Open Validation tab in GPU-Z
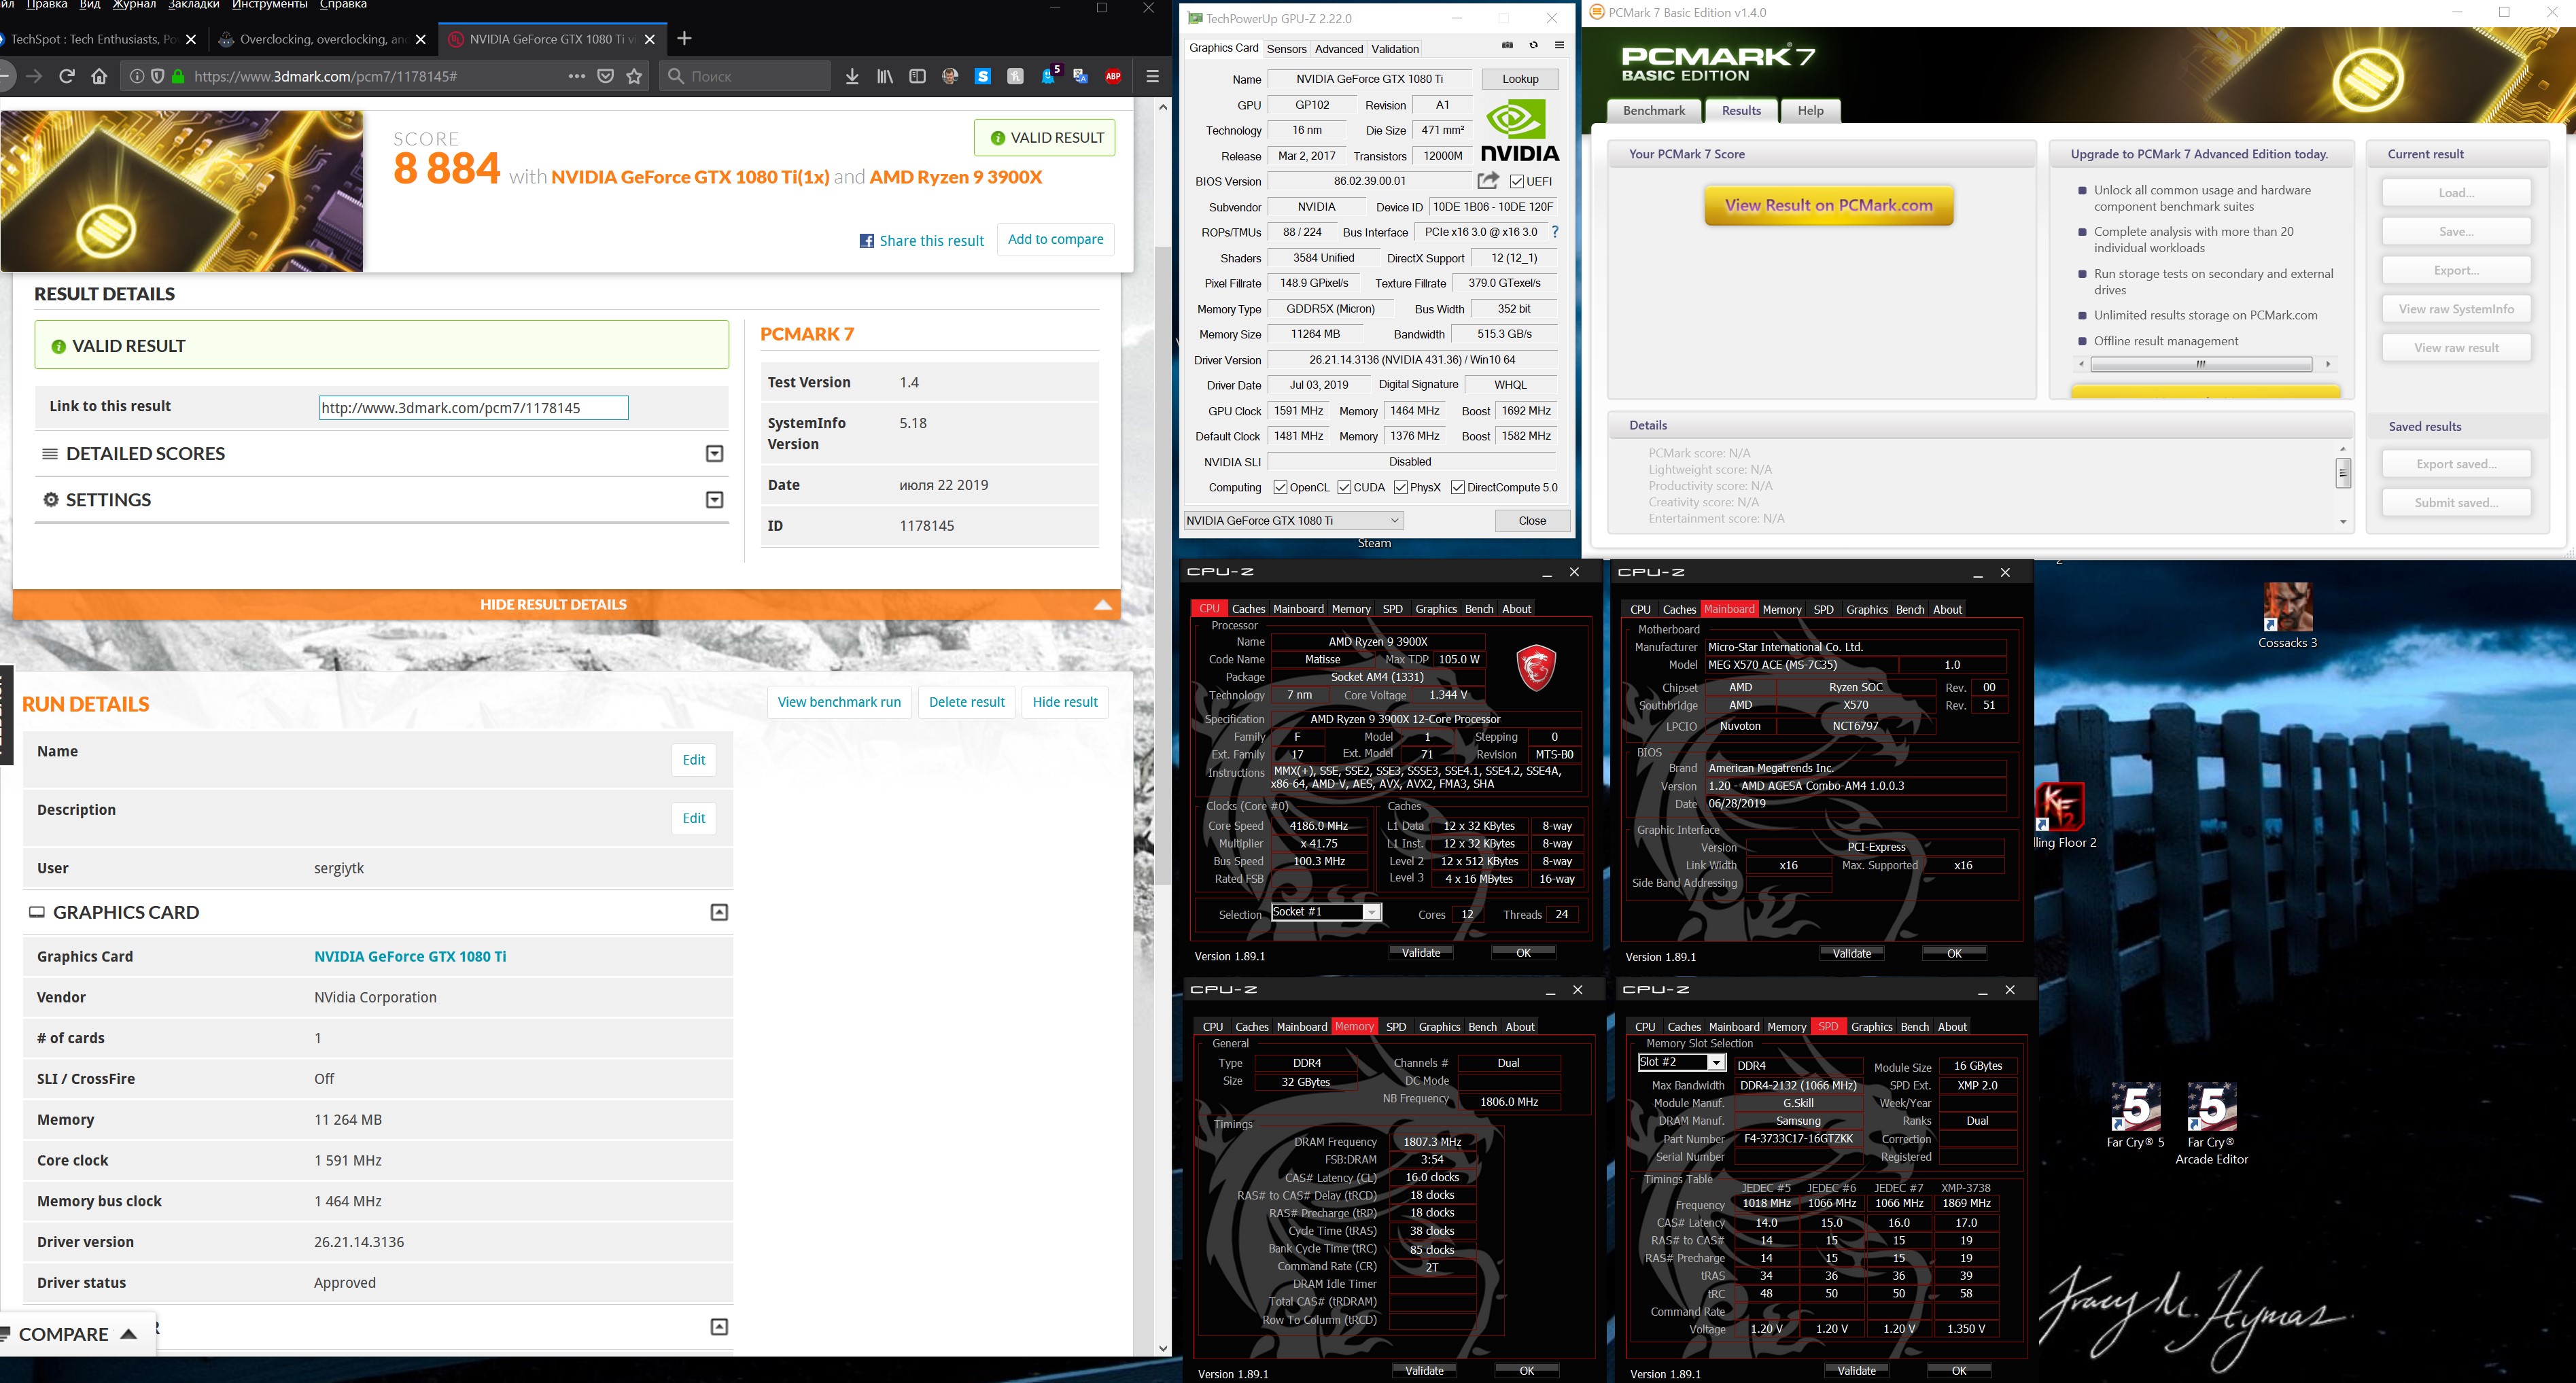Viewport: 2576px width, 1383px height. [x=1395, y=48]
